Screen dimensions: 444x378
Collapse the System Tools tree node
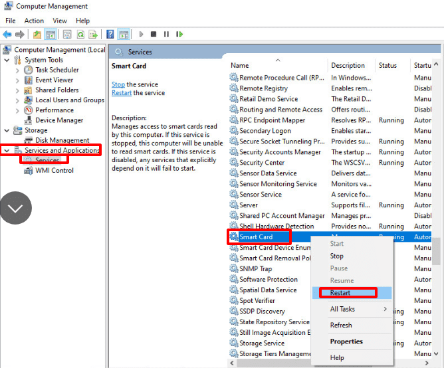[7, 60]
